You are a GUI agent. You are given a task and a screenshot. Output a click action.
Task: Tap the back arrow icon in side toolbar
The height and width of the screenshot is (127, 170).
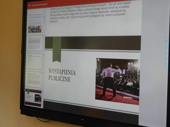tap(166, 58)
